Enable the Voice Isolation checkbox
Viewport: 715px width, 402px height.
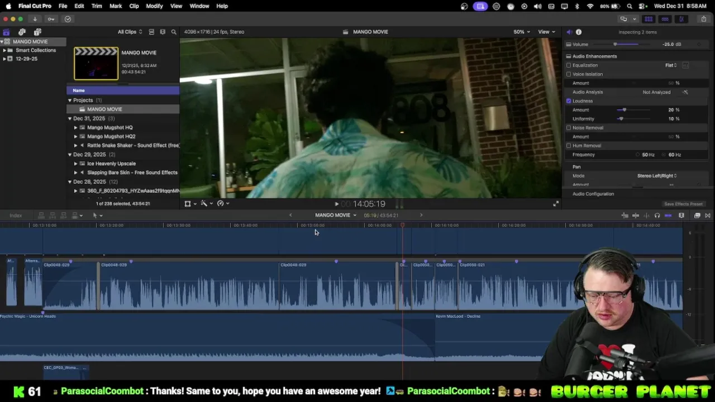coord(569,74)
